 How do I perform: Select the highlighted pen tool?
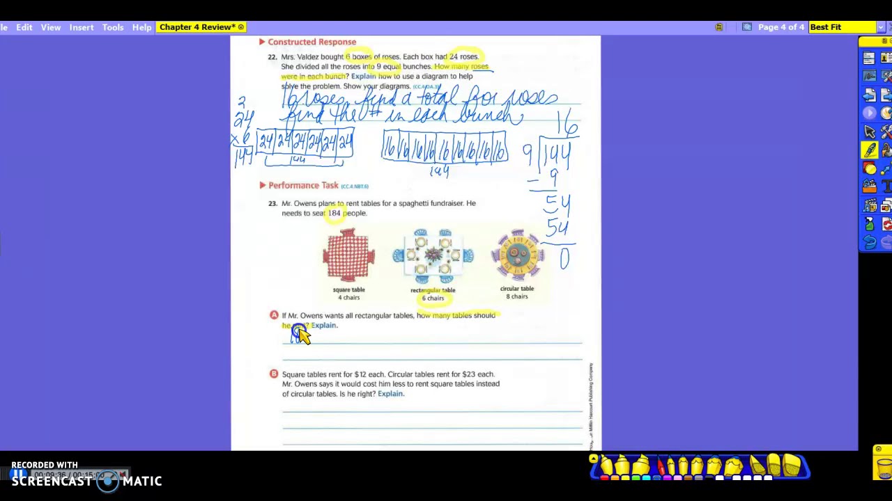(870, 150)
